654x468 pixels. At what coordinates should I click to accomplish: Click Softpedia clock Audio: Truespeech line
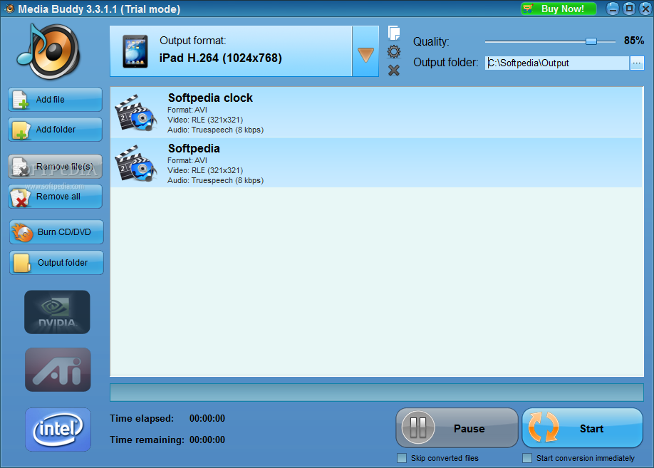click(x=216, y=130)
